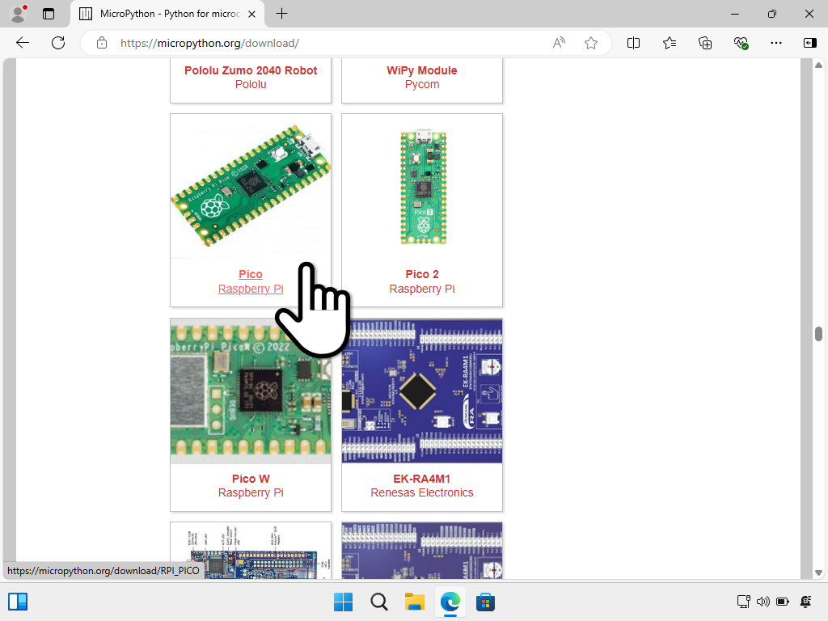Open the Pico 2 board link
Screen dimensions: 828x621
(x=422, y=274)
